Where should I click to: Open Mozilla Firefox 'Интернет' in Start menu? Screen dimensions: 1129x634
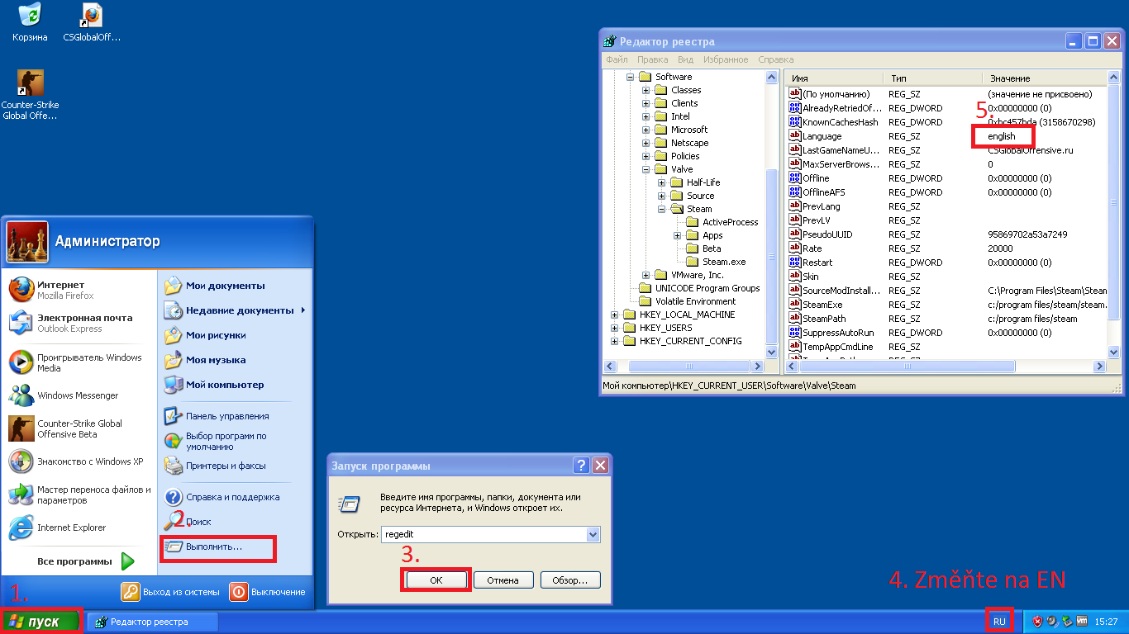[79, 290]
